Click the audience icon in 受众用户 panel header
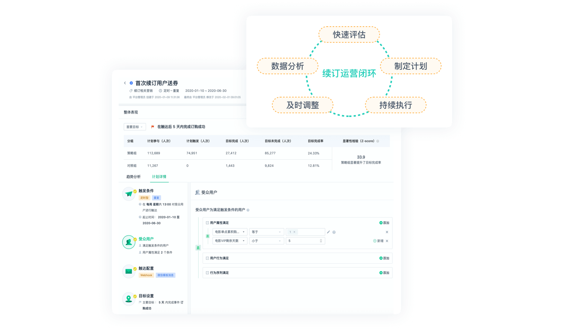Viewport: 564px width, 330px height. (198, 192)
